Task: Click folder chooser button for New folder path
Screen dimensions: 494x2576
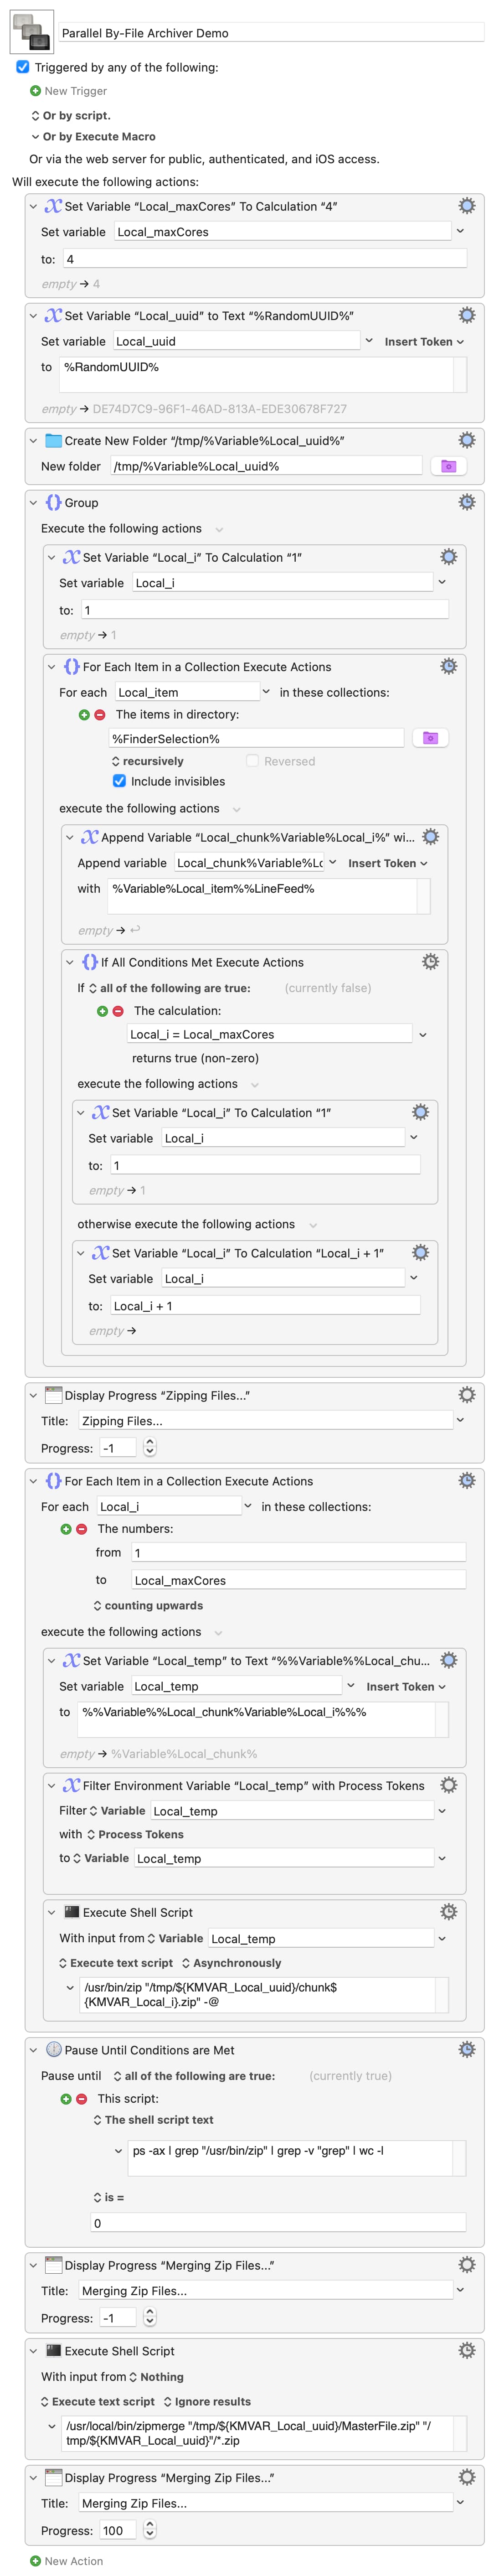Action: click(448, 466)
